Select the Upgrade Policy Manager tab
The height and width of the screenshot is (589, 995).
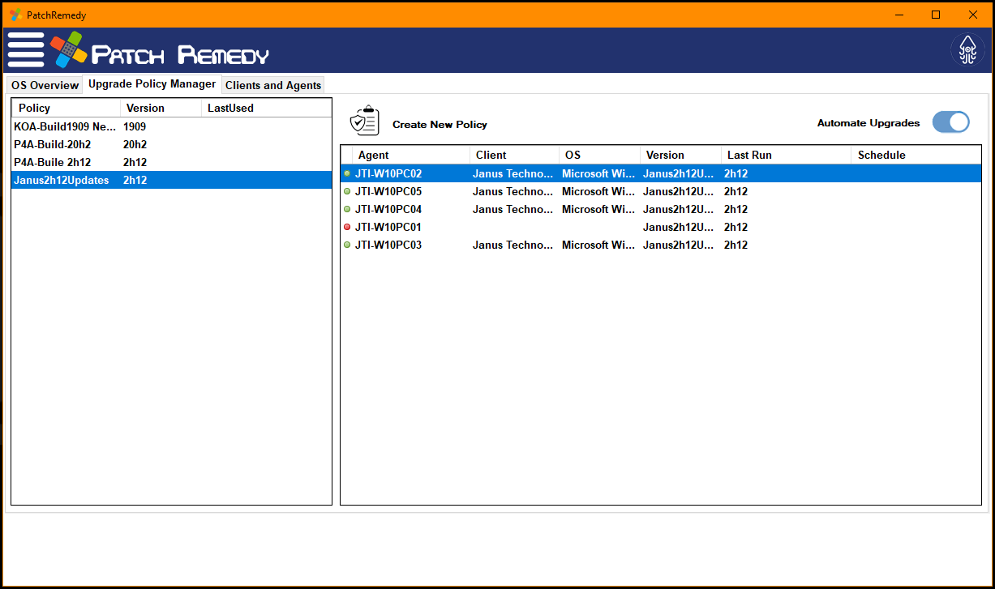152,84
